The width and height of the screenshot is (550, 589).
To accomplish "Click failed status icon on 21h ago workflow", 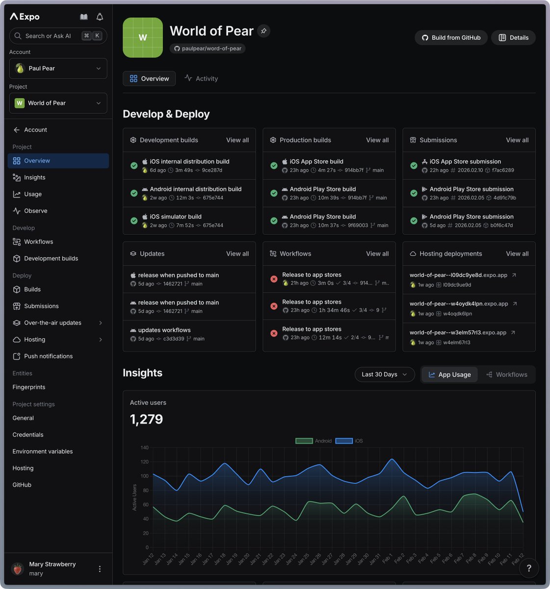I will click(274, 279).
